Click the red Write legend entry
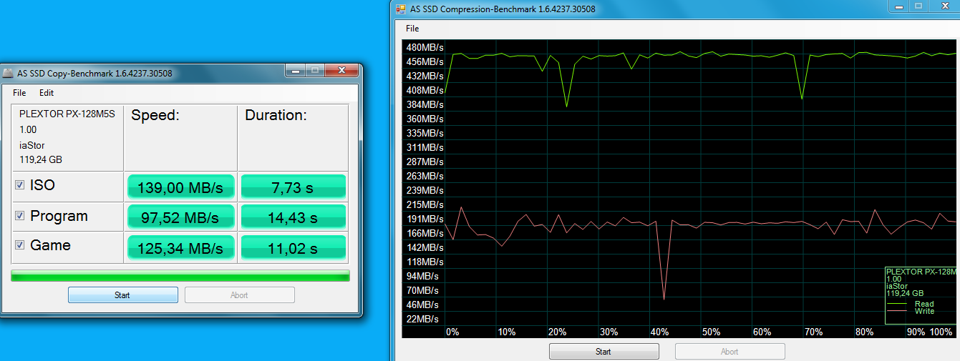 click(911, 311)
